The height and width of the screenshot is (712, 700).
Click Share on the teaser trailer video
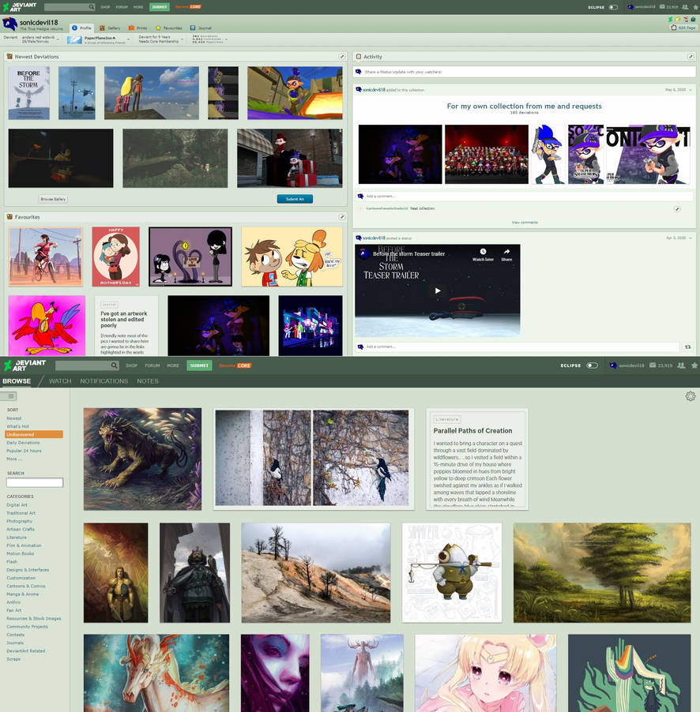coord(506,255)
